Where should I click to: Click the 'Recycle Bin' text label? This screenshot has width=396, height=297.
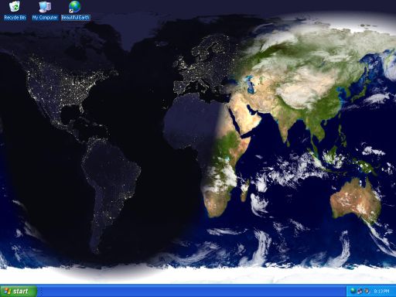(15, 18)
